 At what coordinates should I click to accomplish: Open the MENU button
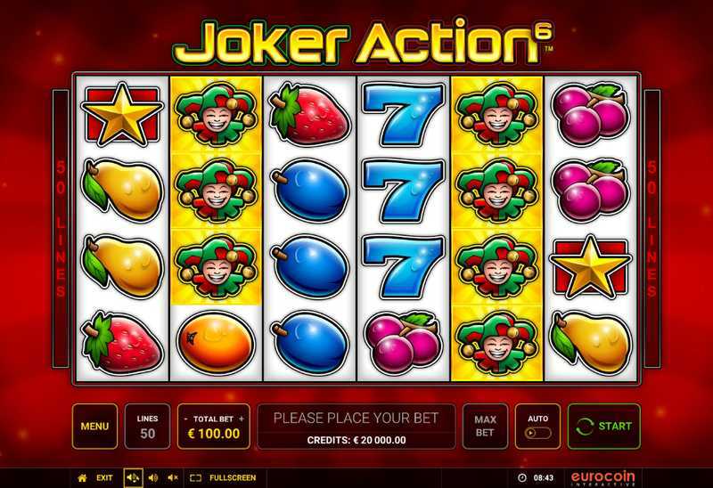(x=94, y=427)
